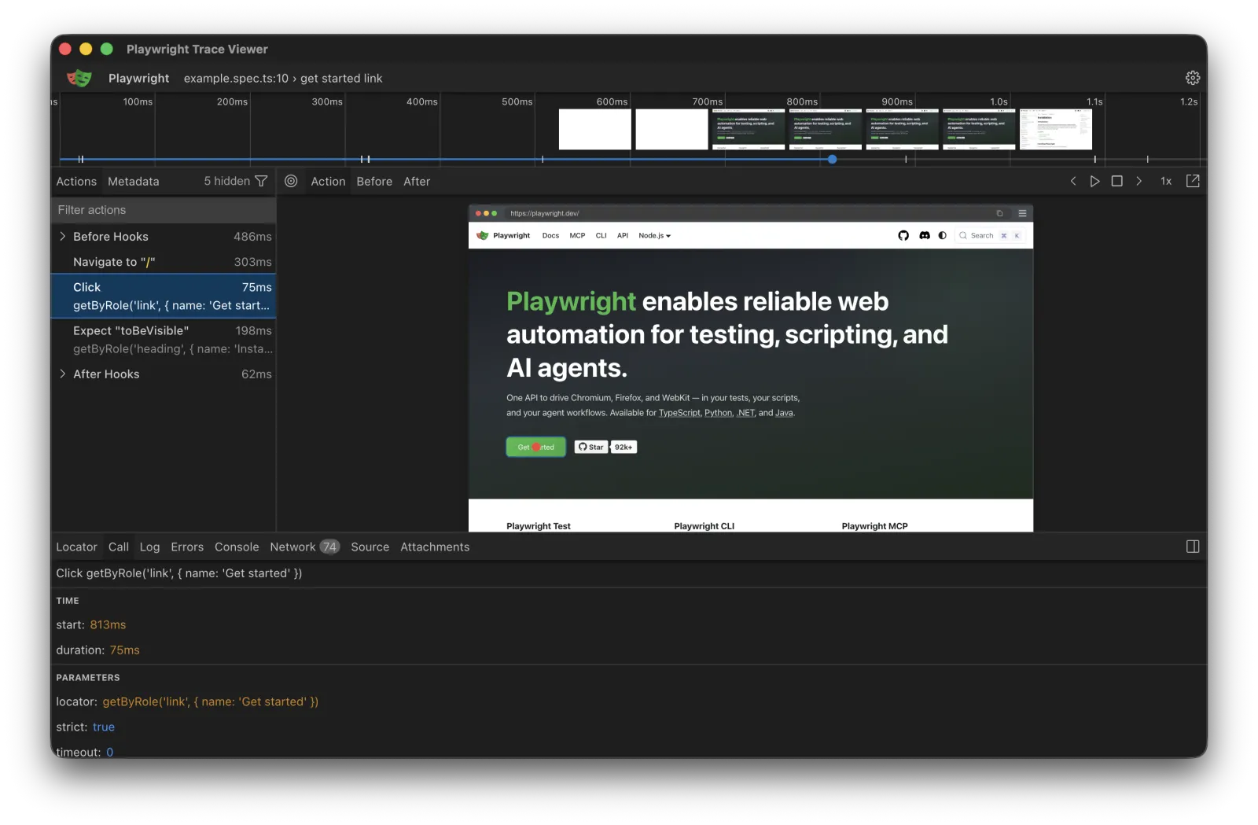Expand the After Hooks action

[x=63, y=374]
